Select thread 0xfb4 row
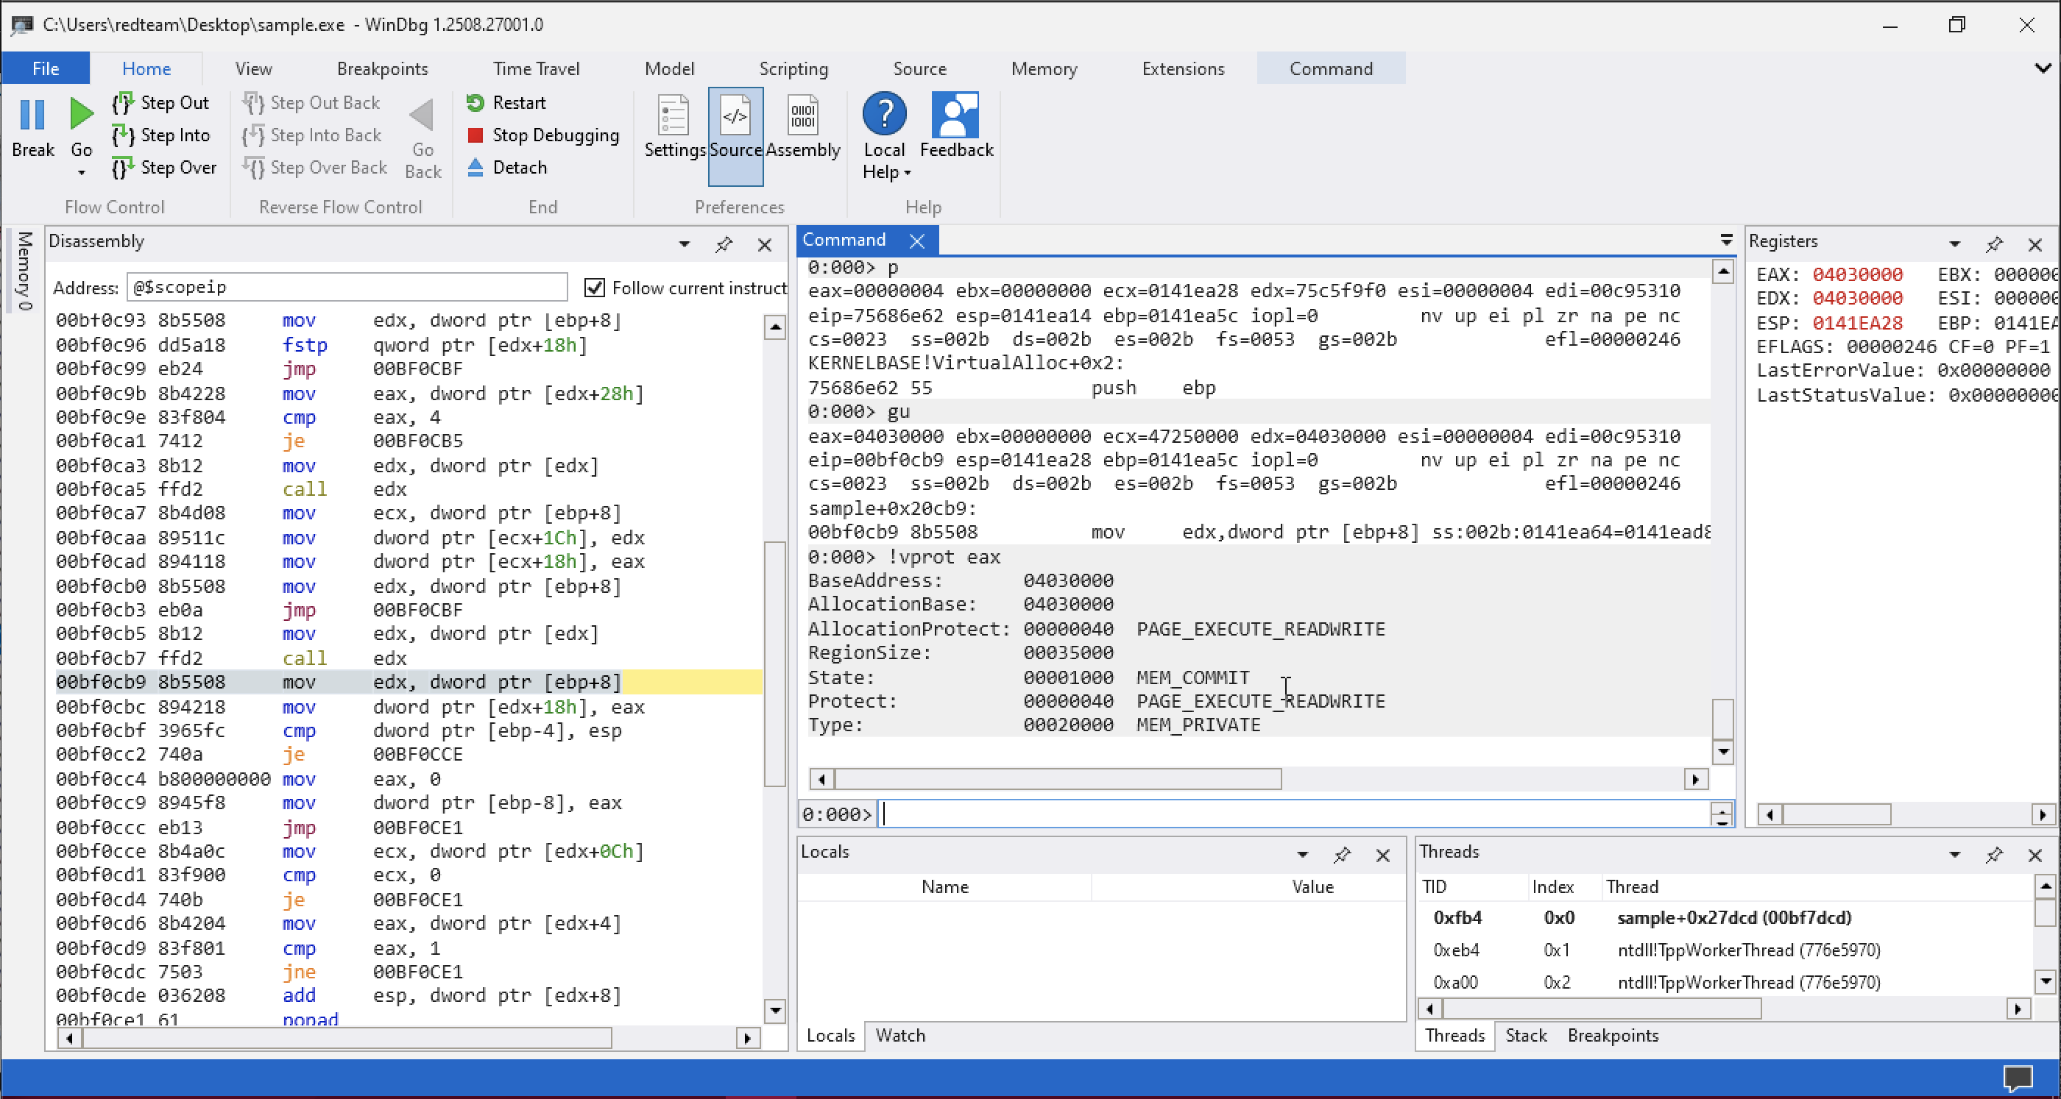2061x1099 pixels. pyautogui.click(x=1725, y=917)
